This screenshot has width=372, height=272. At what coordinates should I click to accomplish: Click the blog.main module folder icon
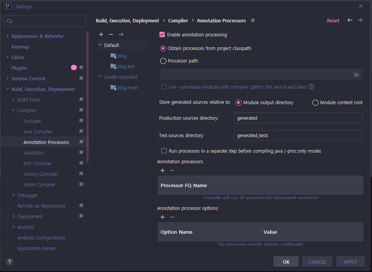click(x=113, y=88)
